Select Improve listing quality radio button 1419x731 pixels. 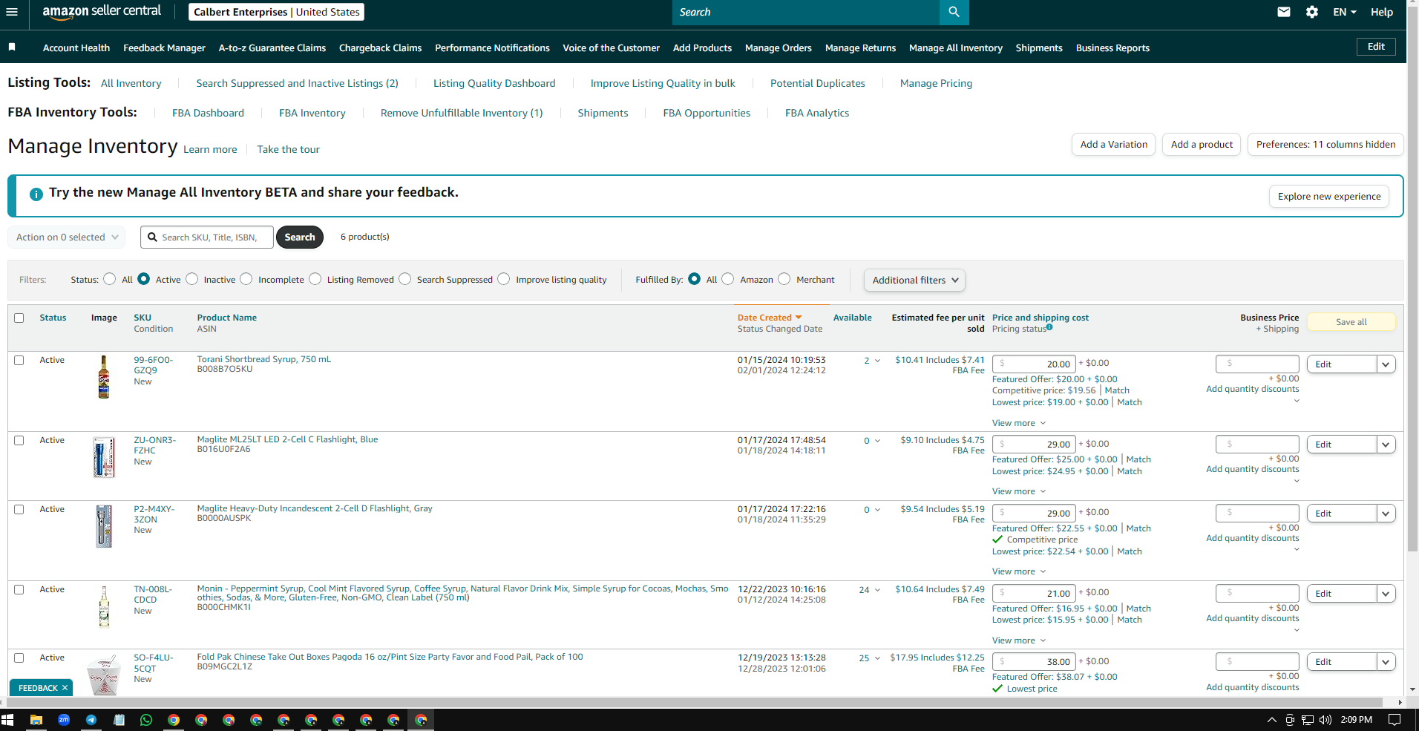(504, 279)
